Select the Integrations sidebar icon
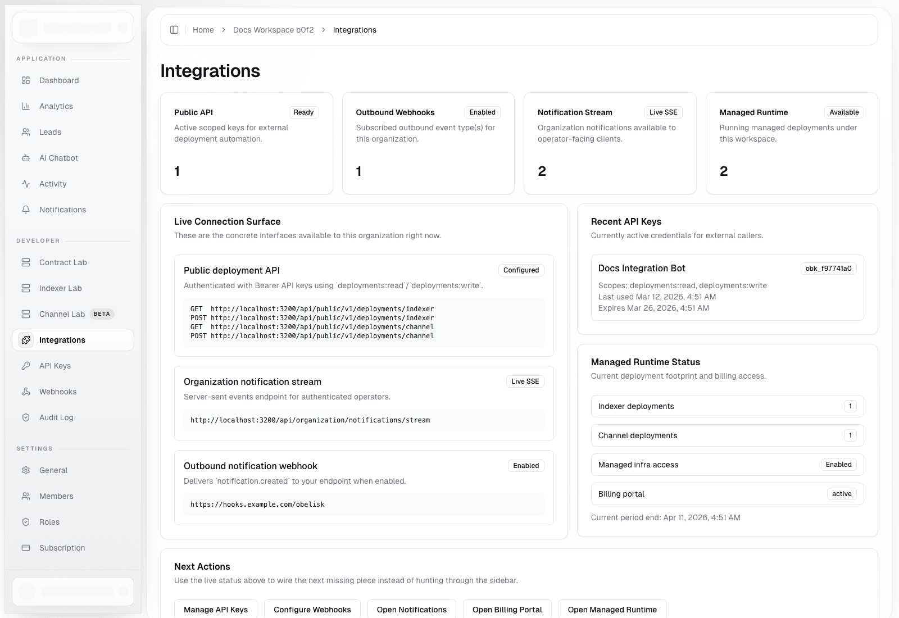This screenshot has width=899, height=618. click(x=26, y=340)
